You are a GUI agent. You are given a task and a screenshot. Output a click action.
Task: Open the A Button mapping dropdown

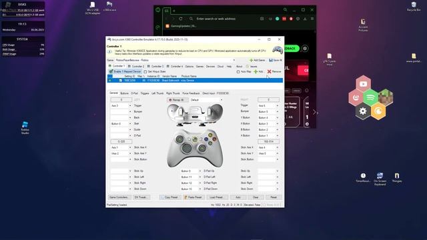(278, 135)
